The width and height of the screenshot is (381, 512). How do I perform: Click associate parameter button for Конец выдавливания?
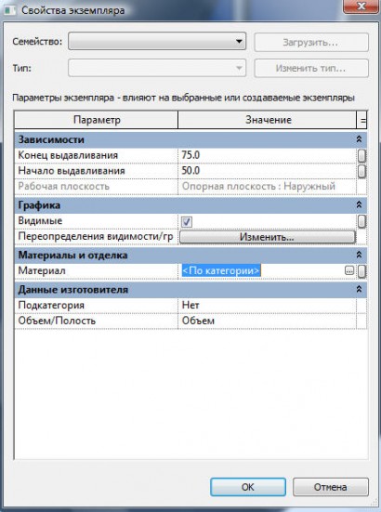tap(361, 155)
